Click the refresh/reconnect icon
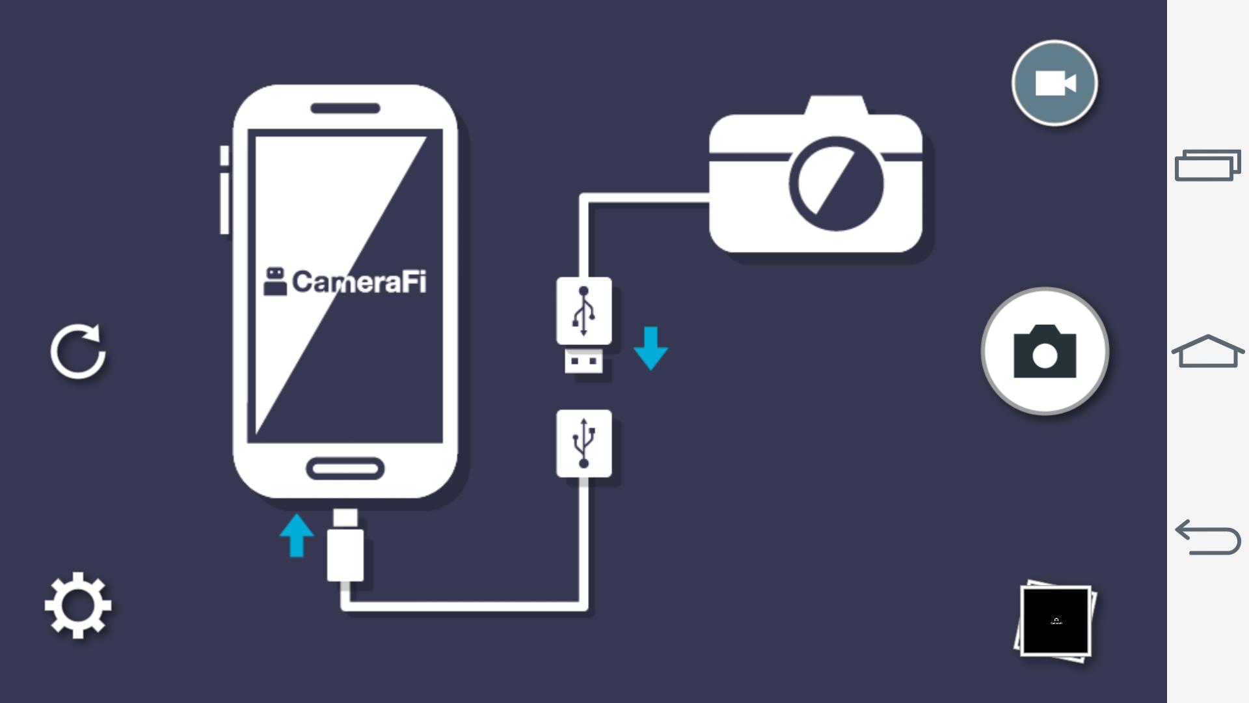The image size is (1249, 703). pos(78,351)
